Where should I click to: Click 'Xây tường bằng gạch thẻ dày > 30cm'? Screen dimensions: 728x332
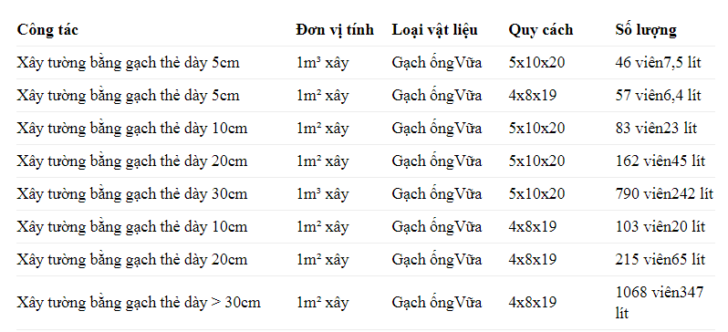[x=139, y=303]
